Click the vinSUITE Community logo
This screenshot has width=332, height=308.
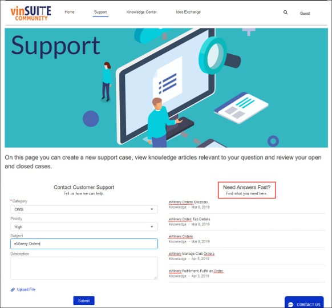pos(31,13)
